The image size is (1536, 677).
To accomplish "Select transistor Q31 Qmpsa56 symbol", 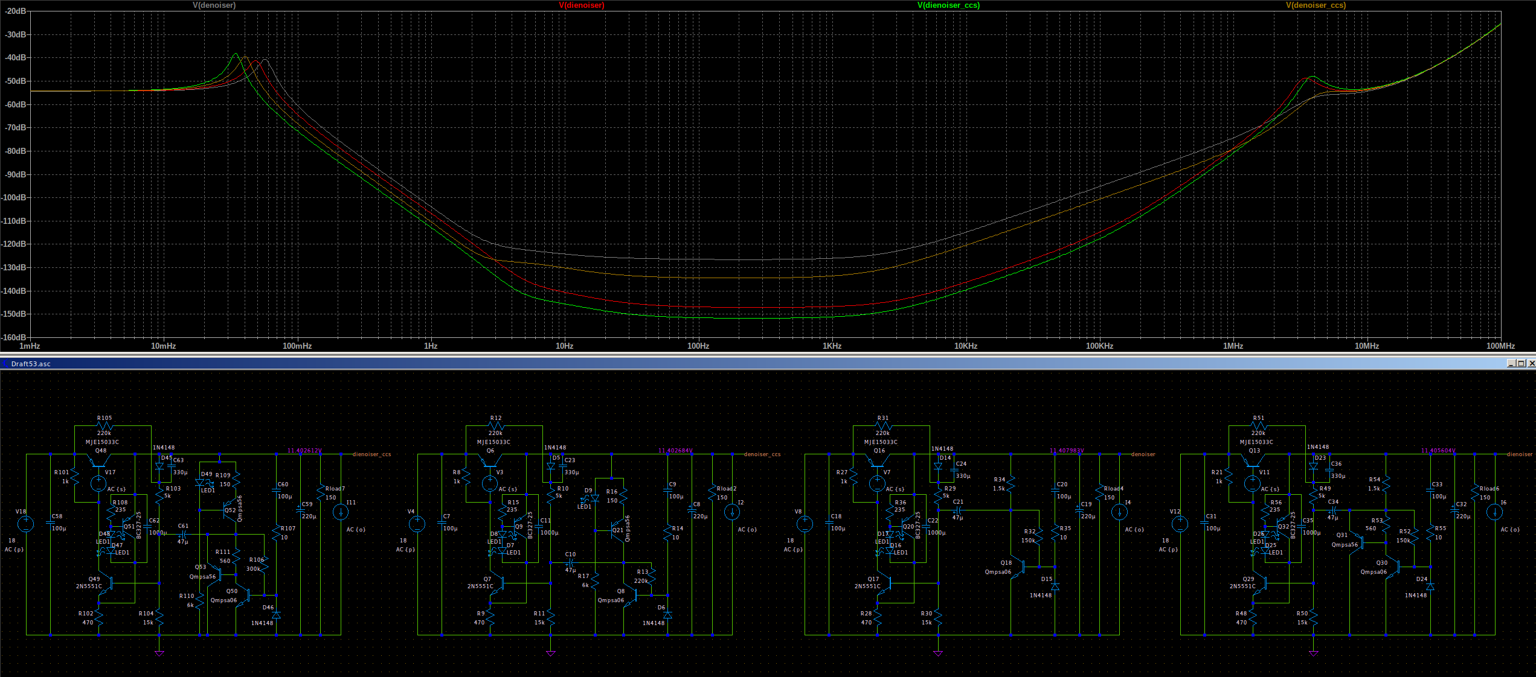I will click(x=1357, y=543).
